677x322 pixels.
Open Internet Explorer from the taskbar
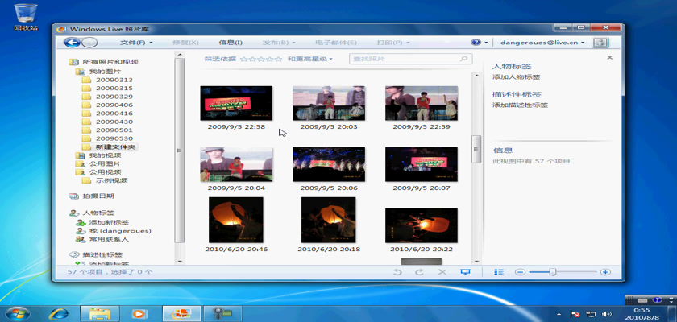point(59,312)
